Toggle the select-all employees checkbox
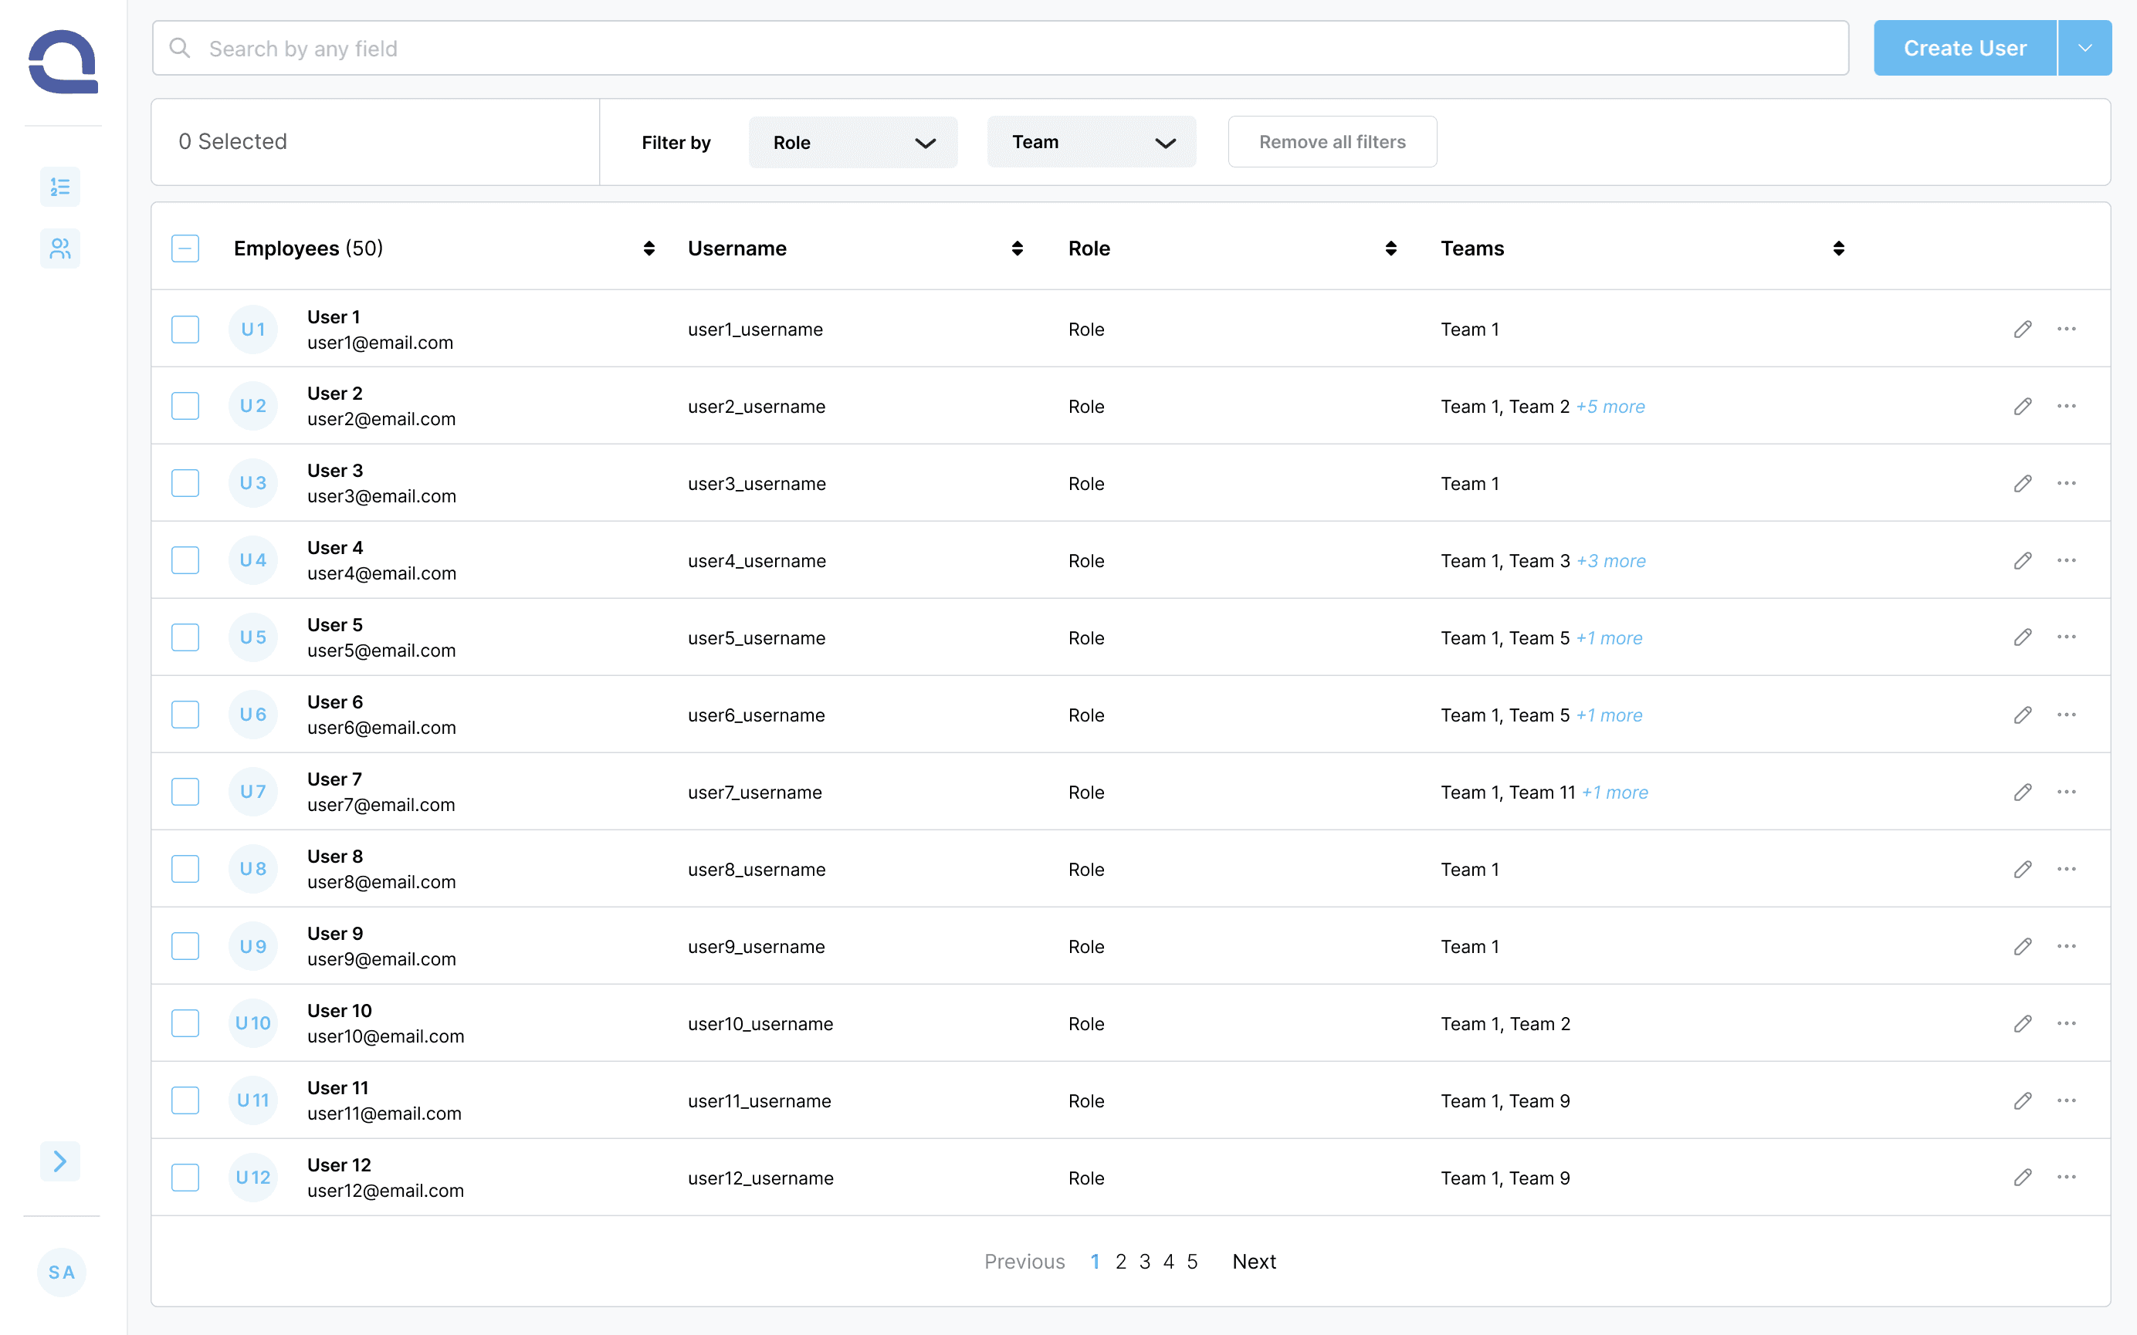This screenshot has height=1335, width=2137. coord(185,249)
